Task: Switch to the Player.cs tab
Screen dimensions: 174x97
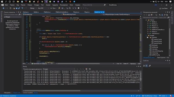Action: [x=87, y=12]
